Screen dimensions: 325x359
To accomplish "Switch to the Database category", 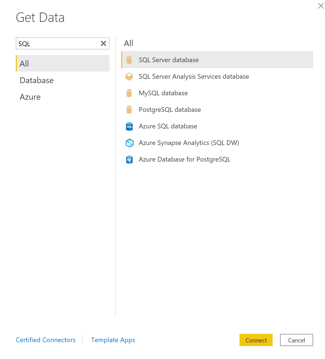I will pyautogui.click(x=37, y=80).
